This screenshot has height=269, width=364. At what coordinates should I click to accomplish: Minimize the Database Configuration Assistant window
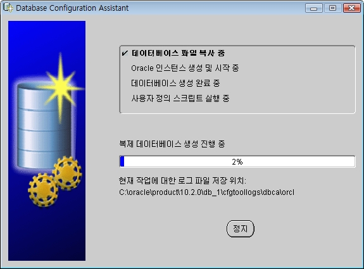click(x=313, y=8)
